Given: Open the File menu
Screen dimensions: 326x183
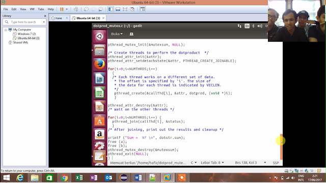Looking at the screenshot, I should tap(6, 9).
